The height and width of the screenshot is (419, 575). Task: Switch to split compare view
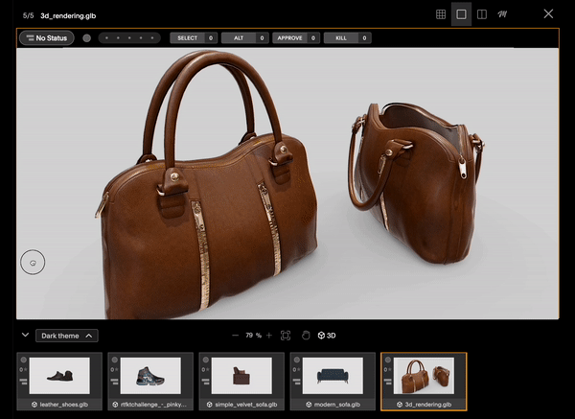[482, 14]
